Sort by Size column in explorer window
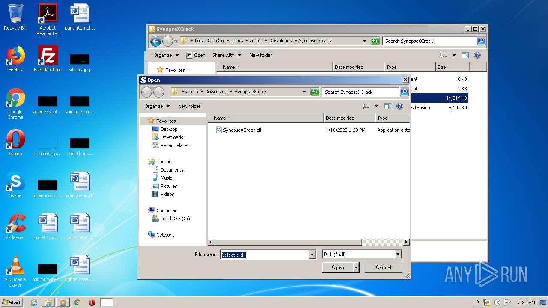Viewport: 548px width, 308px height. 453,67
